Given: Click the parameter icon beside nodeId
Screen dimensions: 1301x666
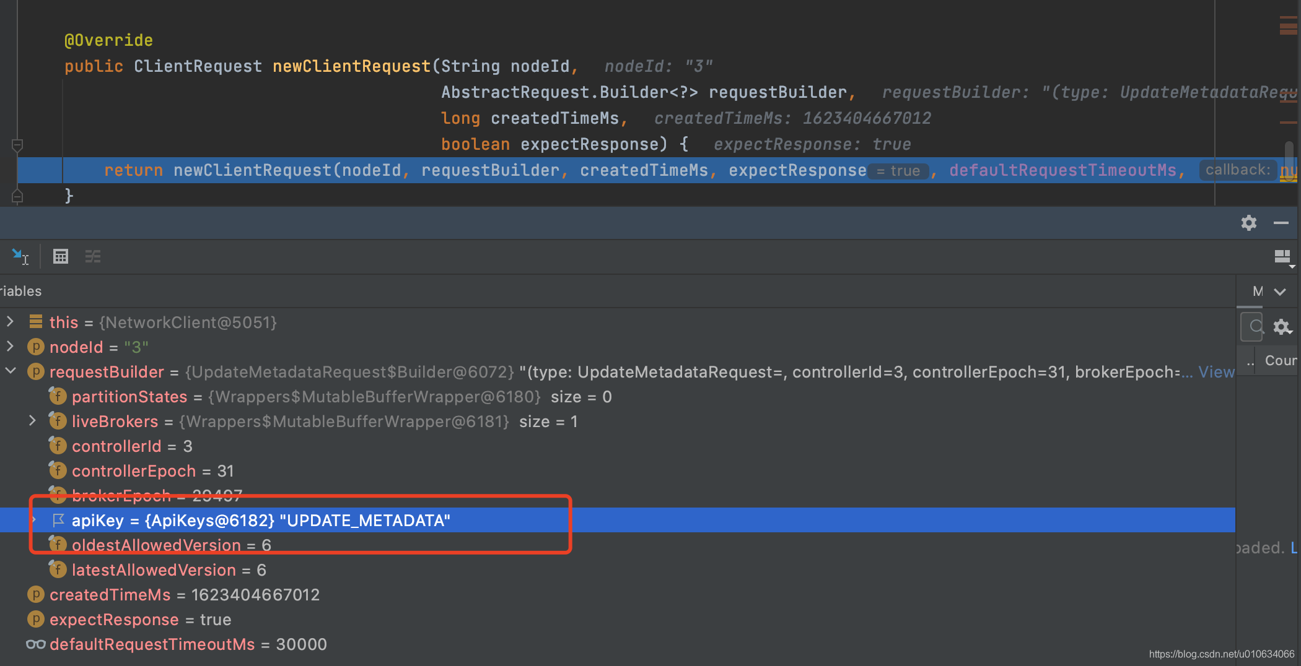Looking at the screenshot, I should (x=36, y=347).
